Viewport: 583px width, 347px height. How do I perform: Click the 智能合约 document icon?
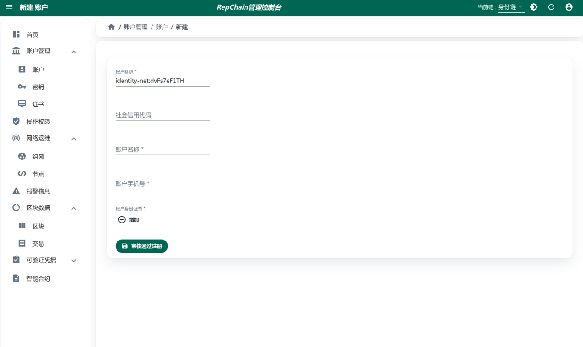tap(16, 278)
